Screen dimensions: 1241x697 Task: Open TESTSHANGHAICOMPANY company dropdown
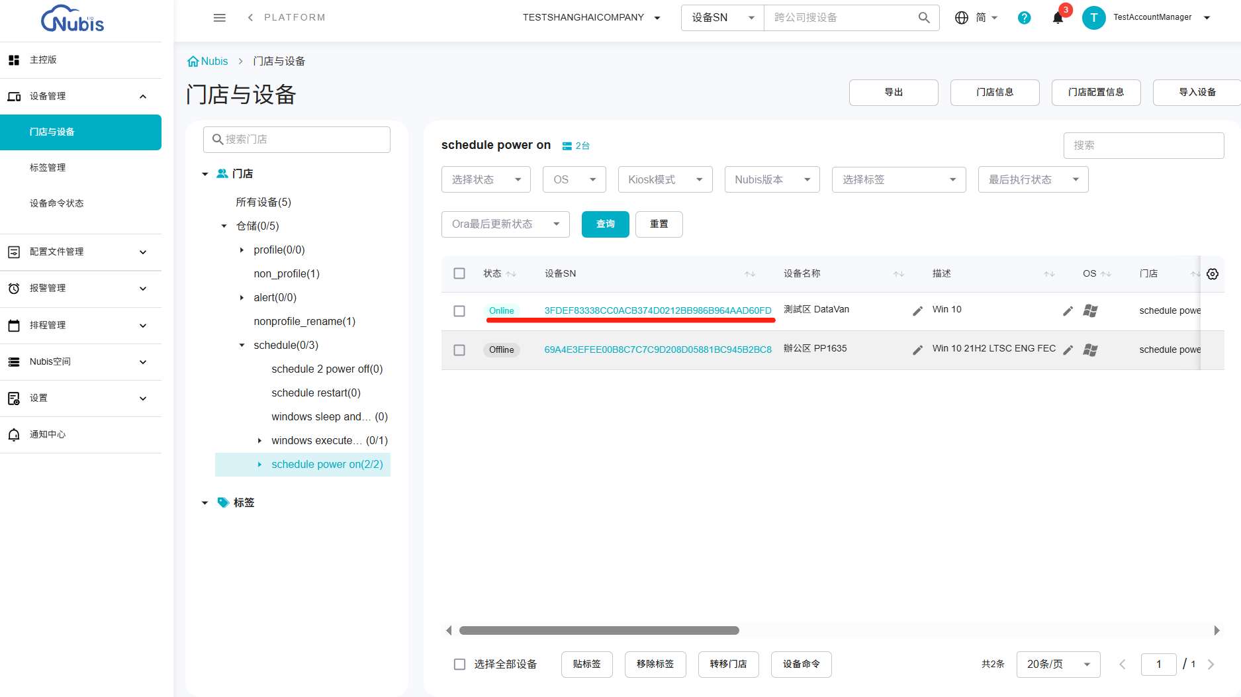pyautogui.click(x=592, y=18)
